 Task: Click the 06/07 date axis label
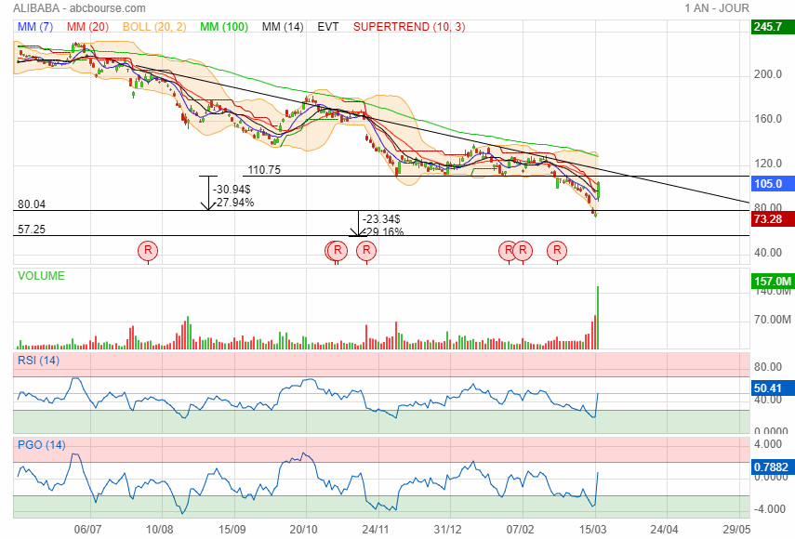tap(87, 530)
